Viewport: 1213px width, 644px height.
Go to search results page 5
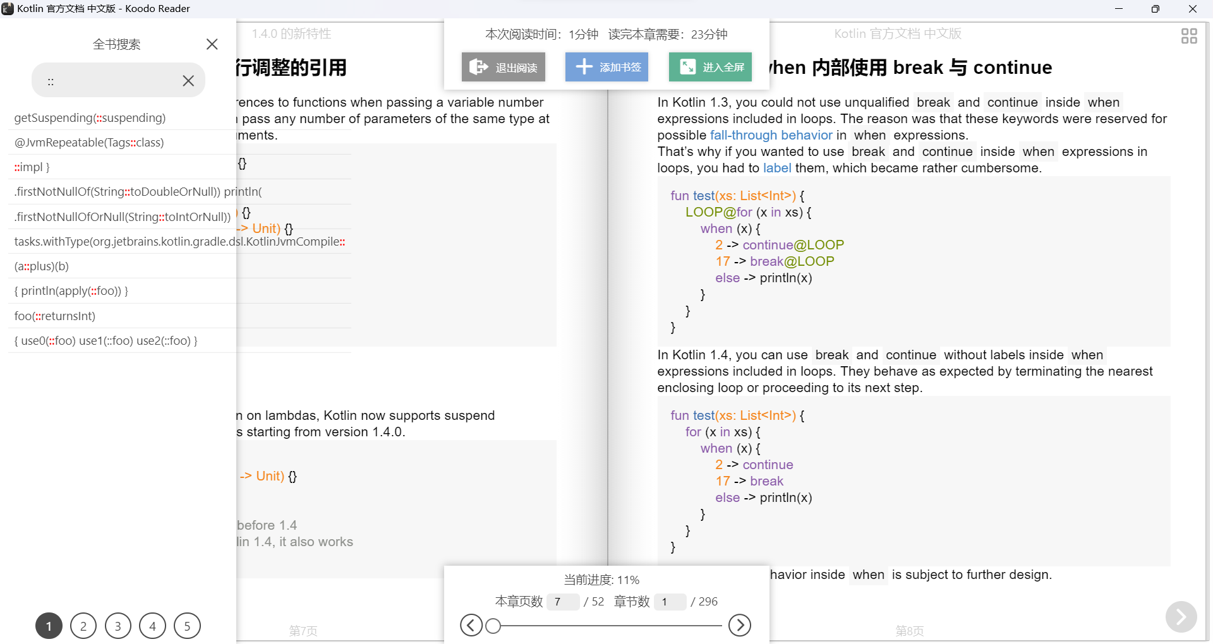tap(187, 626)
